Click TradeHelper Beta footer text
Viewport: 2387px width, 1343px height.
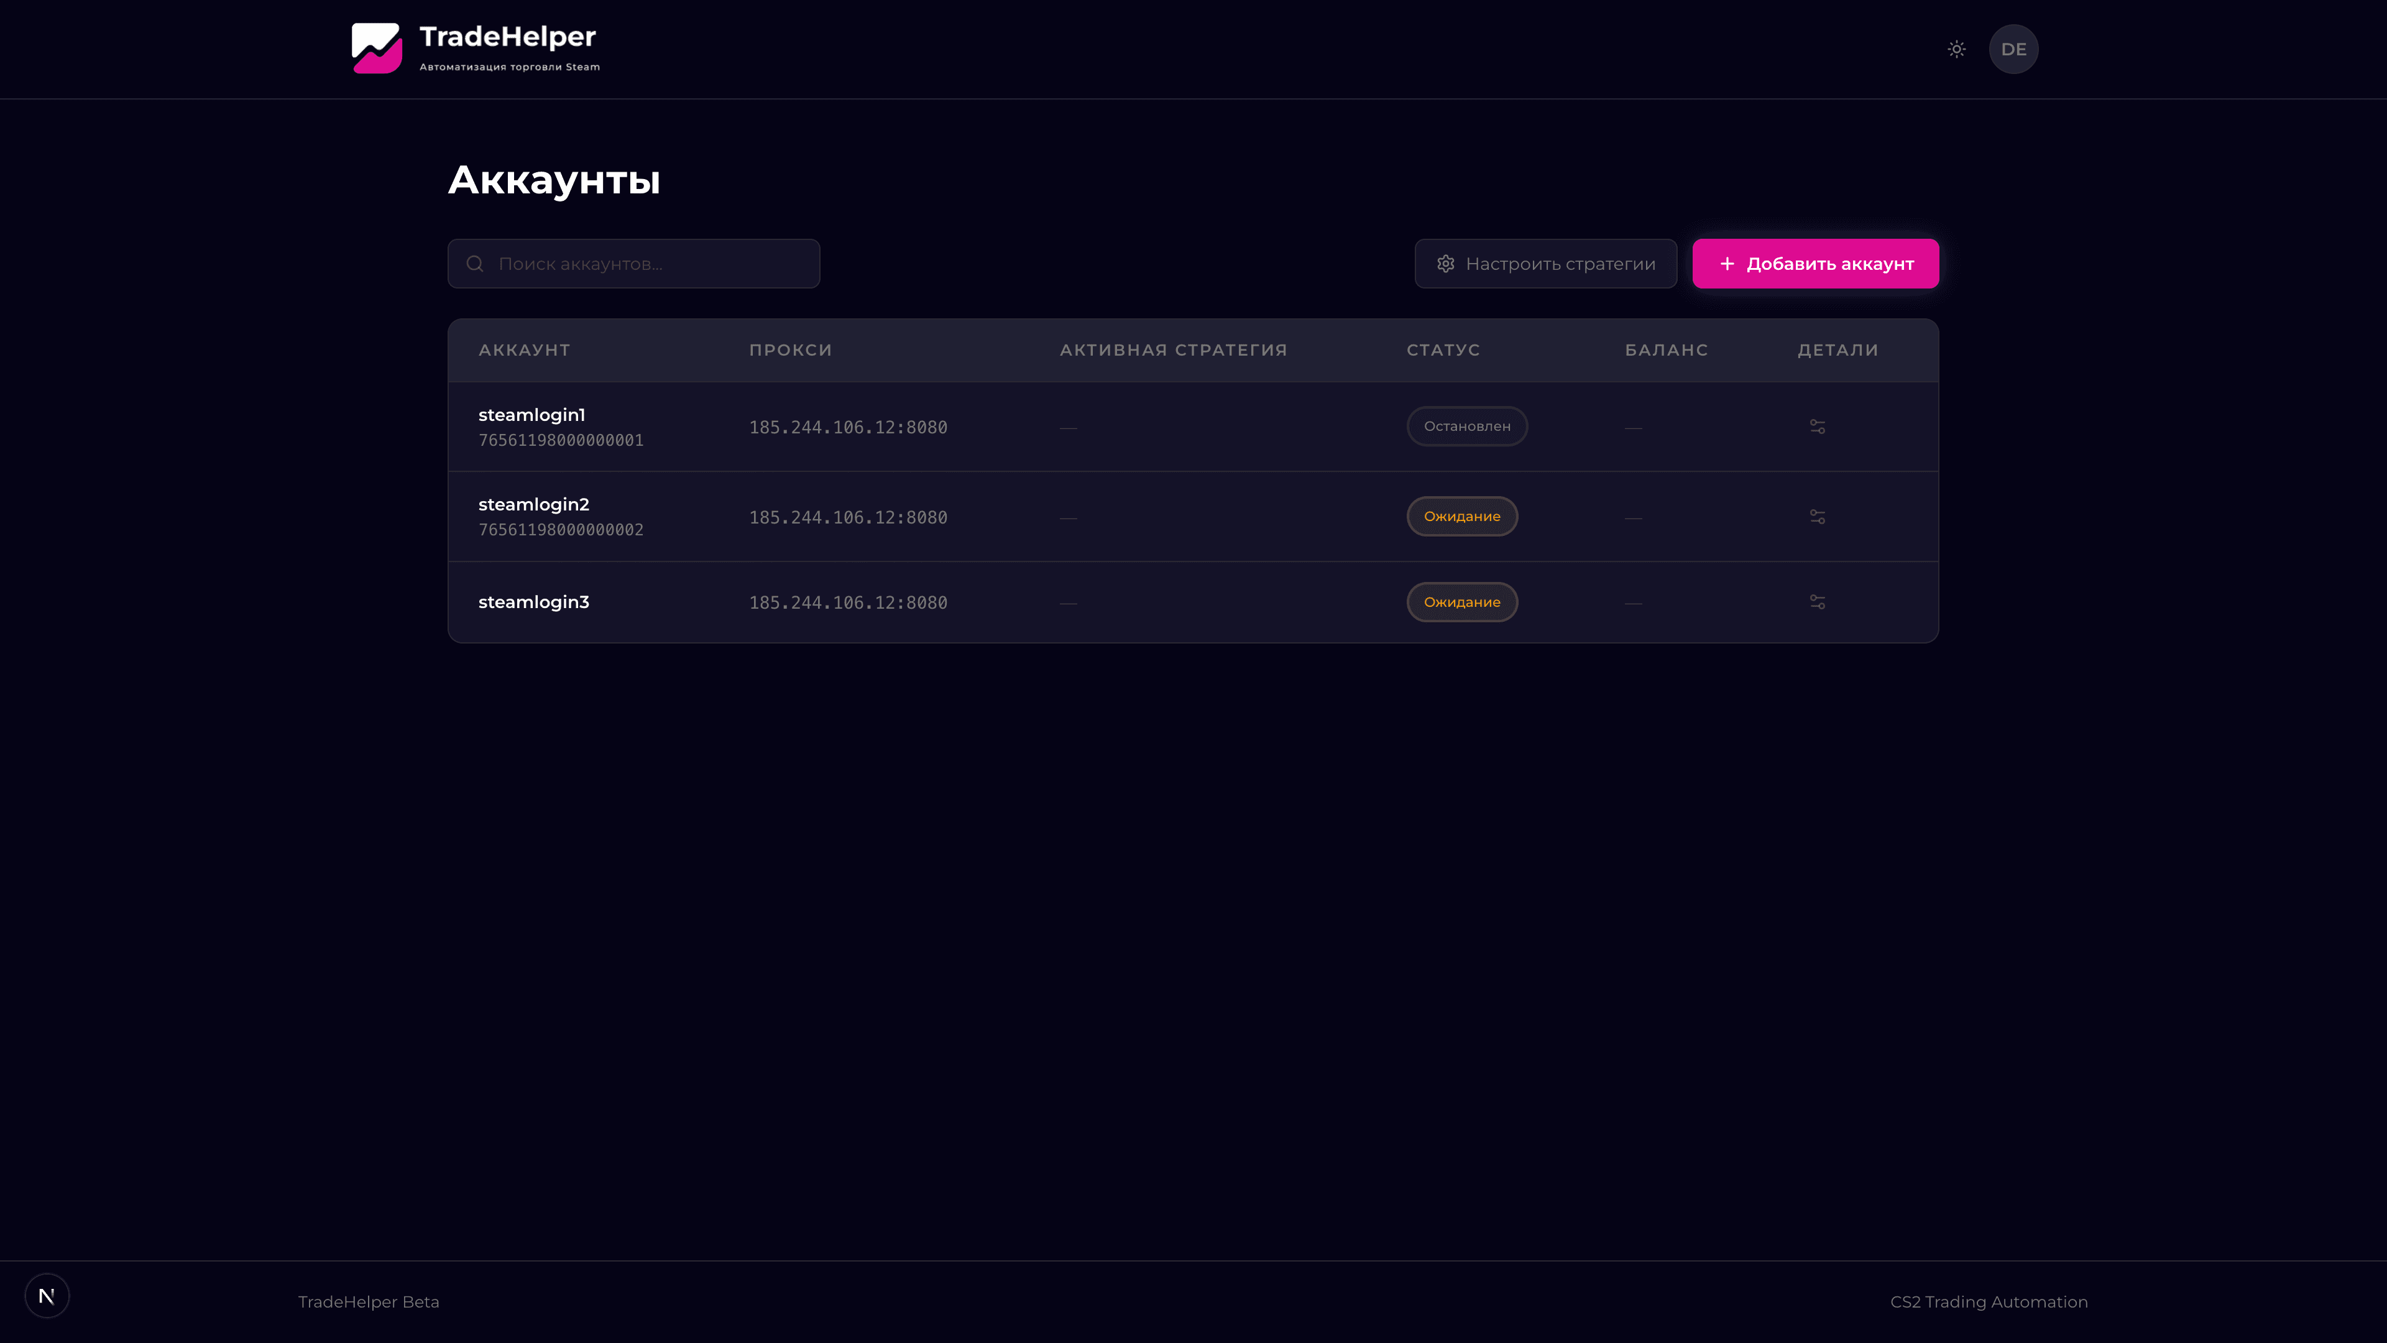[369, 1302]
